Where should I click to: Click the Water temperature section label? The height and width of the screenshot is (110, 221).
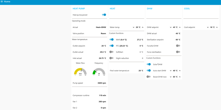(80, 40)
